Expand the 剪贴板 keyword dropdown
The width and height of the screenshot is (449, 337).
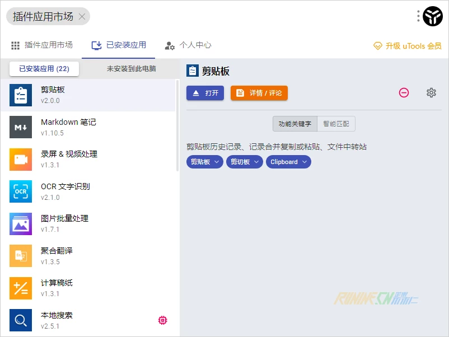tap(204, 162)
